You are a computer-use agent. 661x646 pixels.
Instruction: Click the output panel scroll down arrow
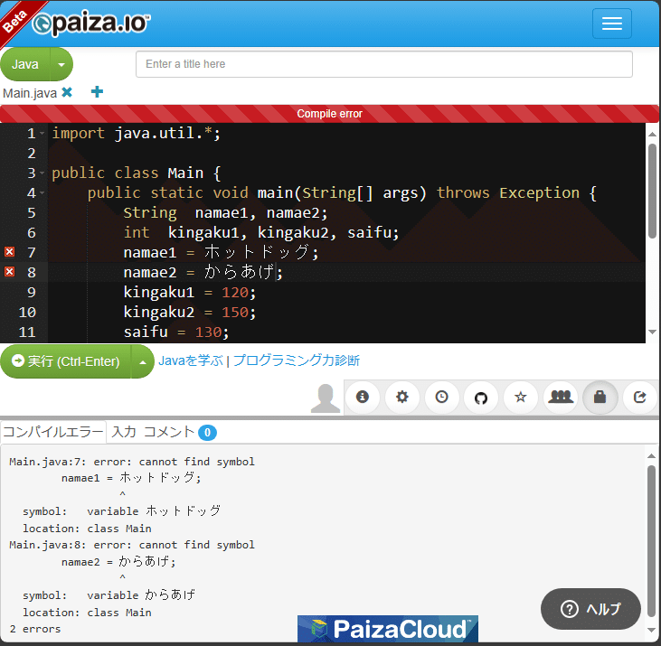pos(651,631)
